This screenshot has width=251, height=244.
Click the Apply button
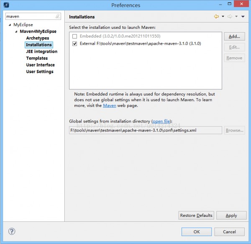231,215
